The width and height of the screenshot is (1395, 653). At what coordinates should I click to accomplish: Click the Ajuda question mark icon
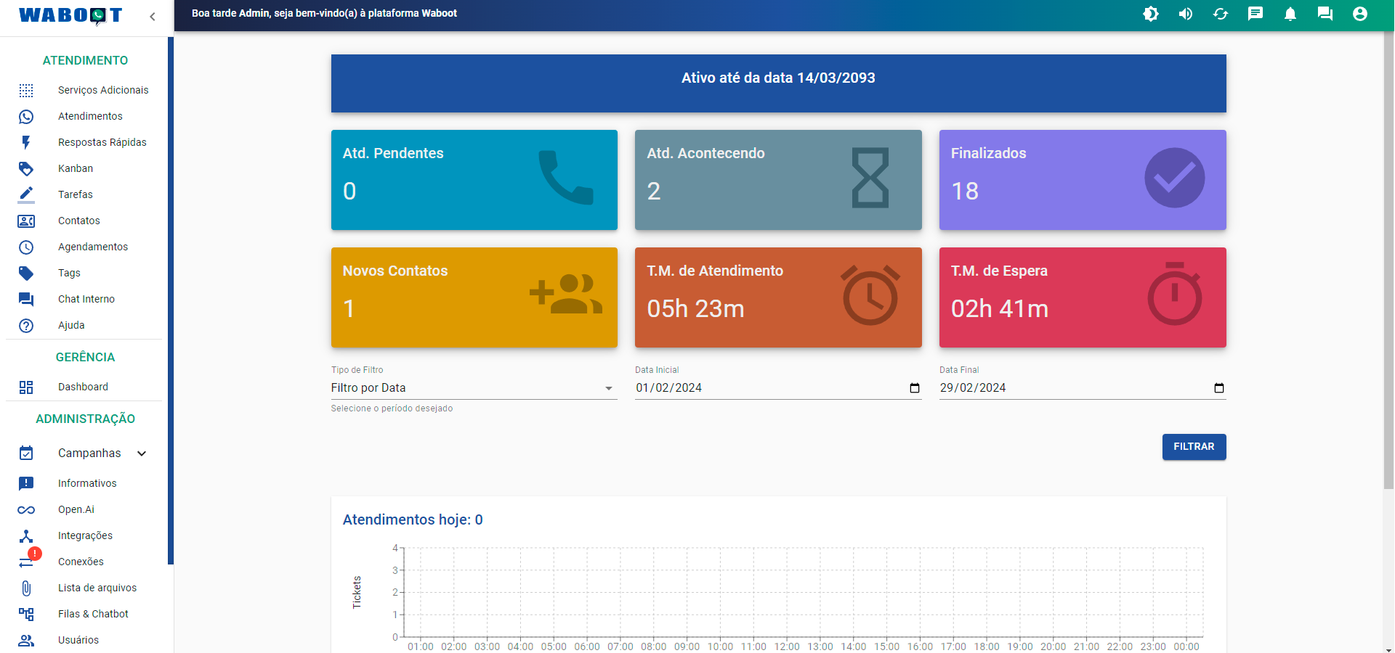click(26, 325)
